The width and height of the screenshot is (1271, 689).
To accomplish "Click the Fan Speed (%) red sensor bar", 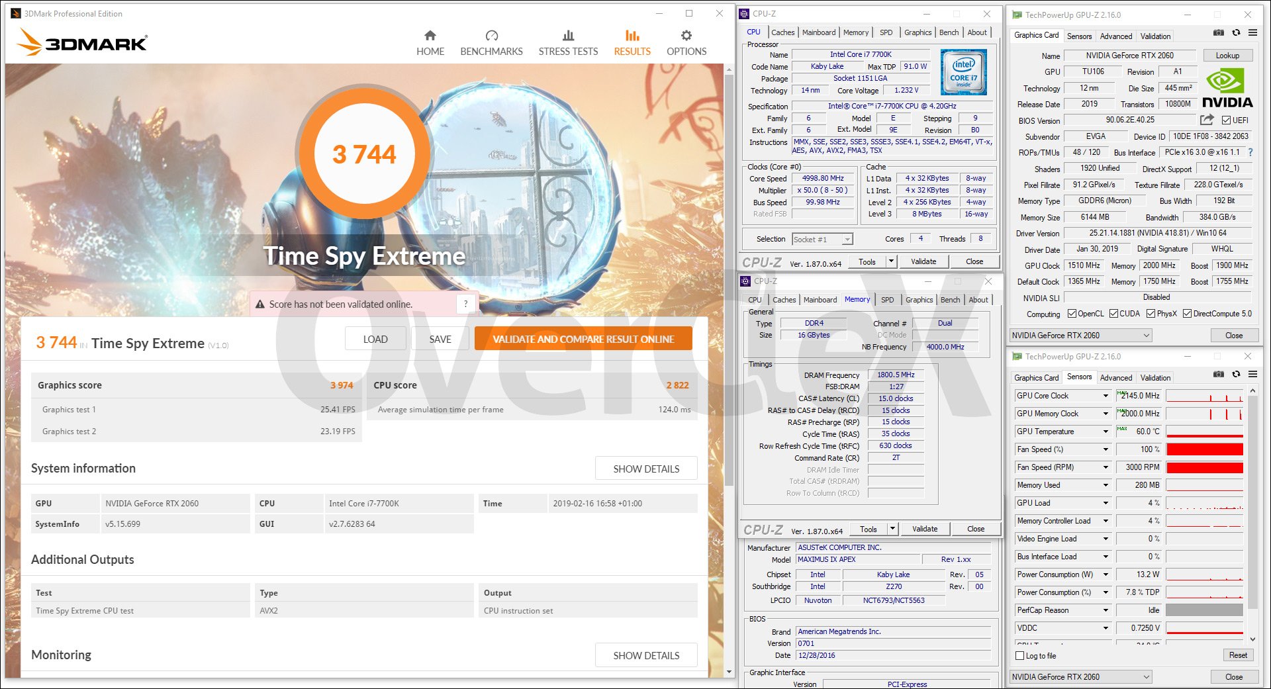I will click(x=1204, y=449).
